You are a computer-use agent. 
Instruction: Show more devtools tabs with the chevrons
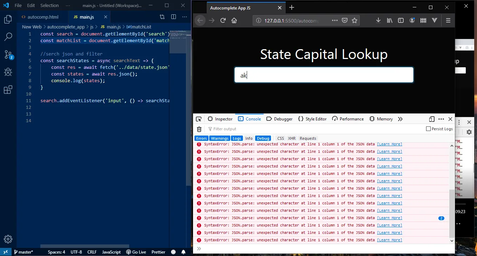[x=400, y=119]
